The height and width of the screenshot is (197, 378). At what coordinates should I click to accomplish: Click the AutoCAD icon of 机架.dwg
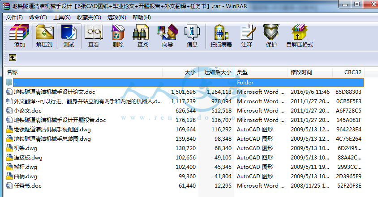click(9, 148)
